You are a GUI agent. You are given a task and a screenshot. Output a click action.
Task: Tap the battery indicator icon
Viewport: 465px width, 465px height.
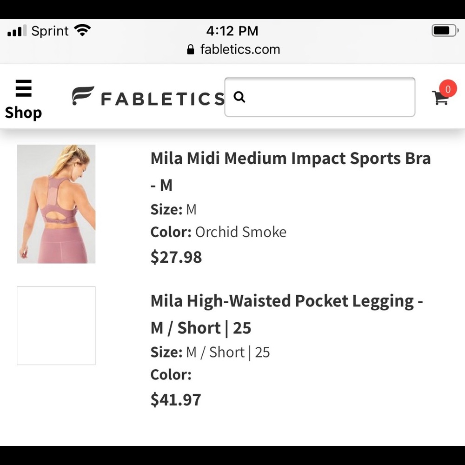click(x=443, y=30)
